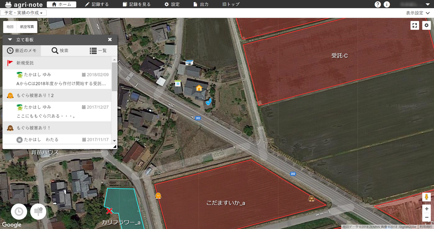This screenshot has width=434, height=229.
Task: Open the 記録する menu
Action: [x=97, y=4]
